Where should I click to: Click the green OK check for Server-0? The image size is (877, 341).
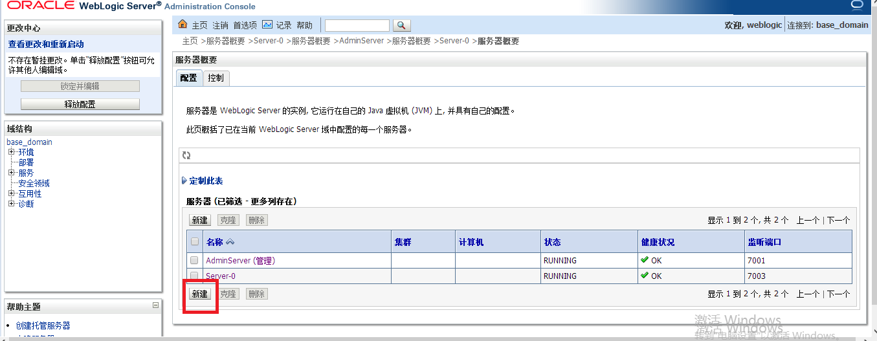(645, 275)
